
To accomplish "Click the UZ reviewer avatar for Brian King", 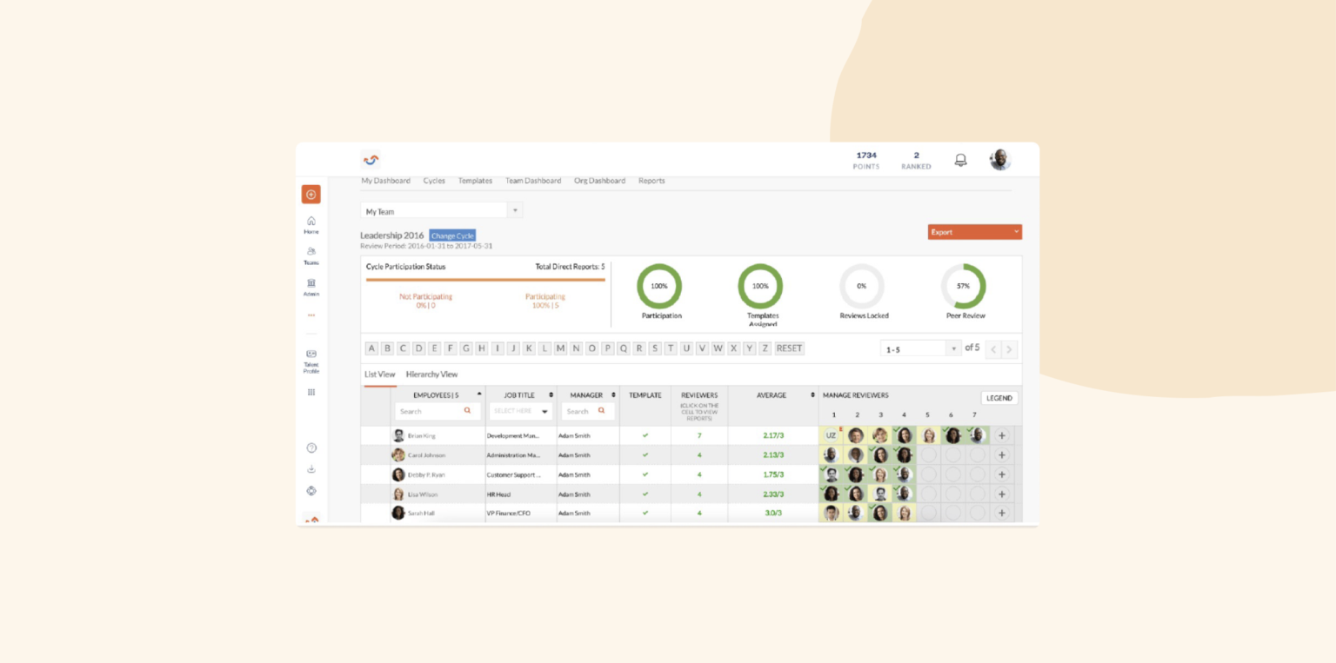I will tap(831, 435).
